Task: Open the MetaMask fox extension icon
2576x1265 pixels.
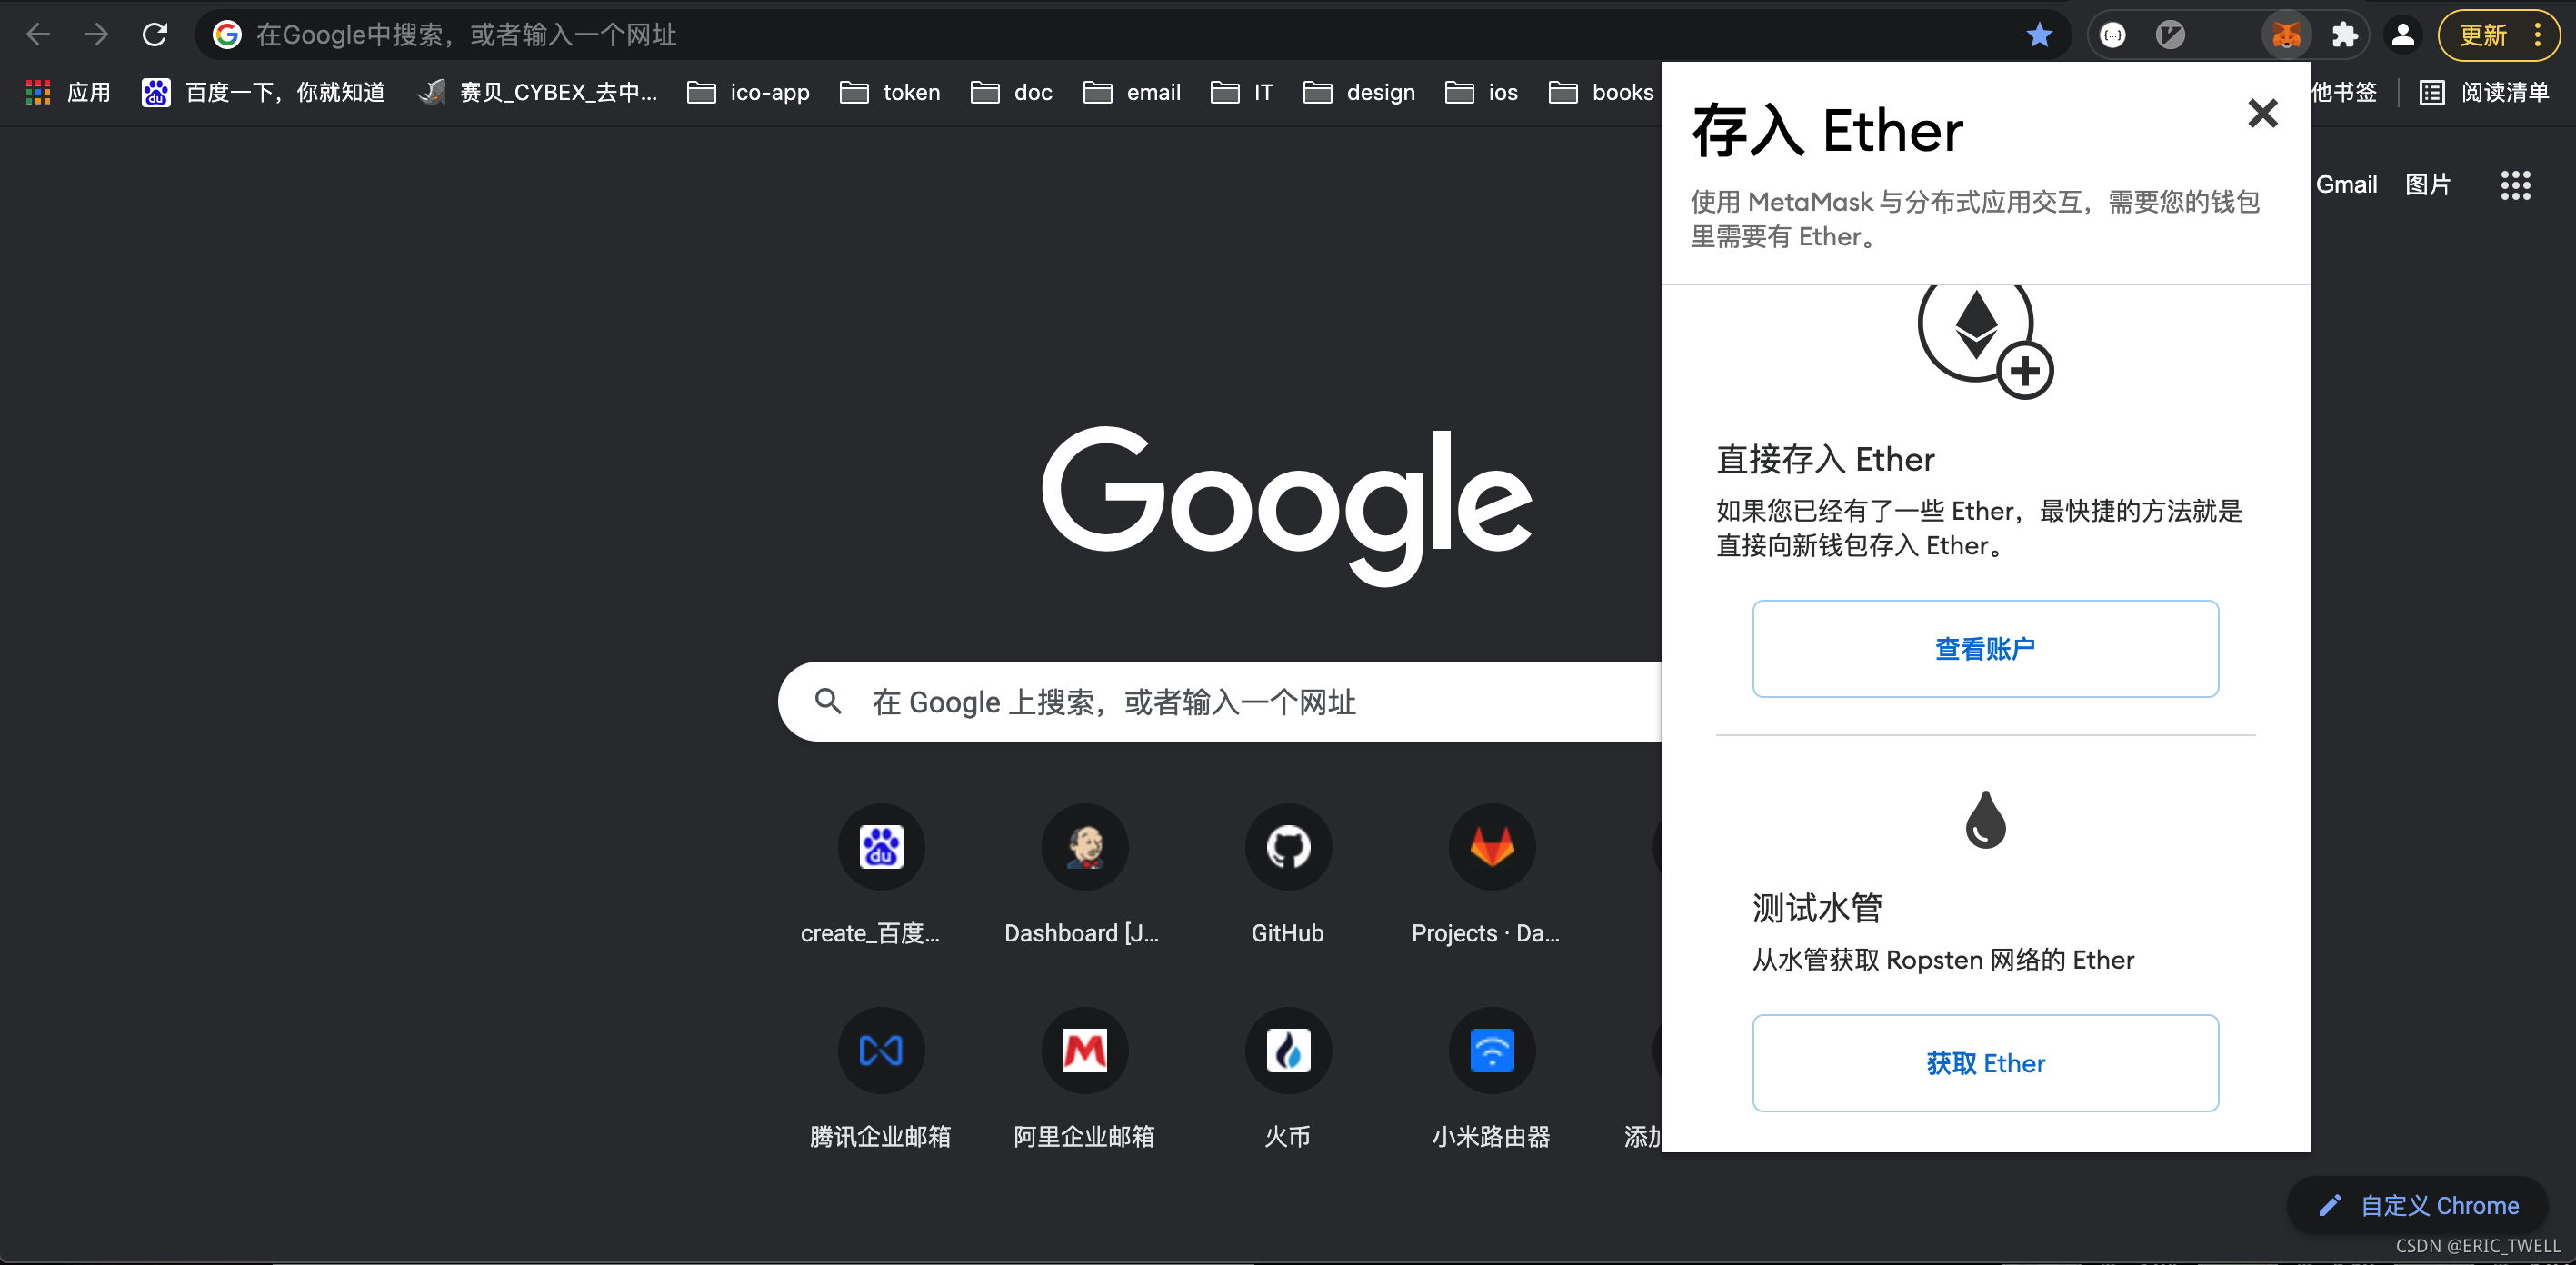Action: [x=2286, y=35]
